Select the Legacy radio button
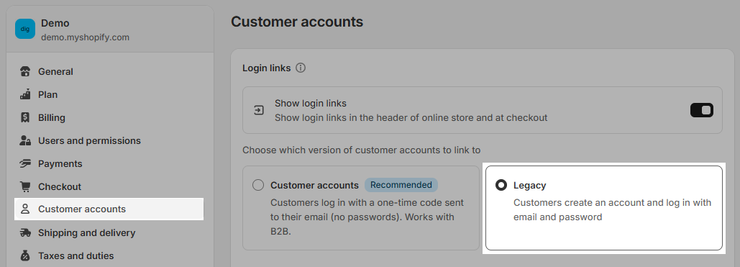Screen dimensions: 740x267 pos(501,185)
